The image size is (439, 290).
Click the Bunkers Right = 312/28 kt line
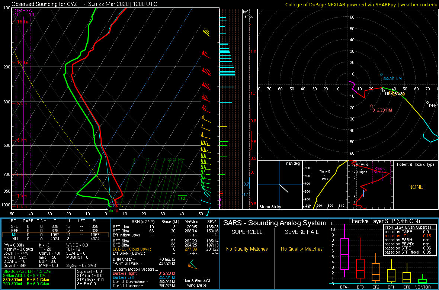(144, 273)
